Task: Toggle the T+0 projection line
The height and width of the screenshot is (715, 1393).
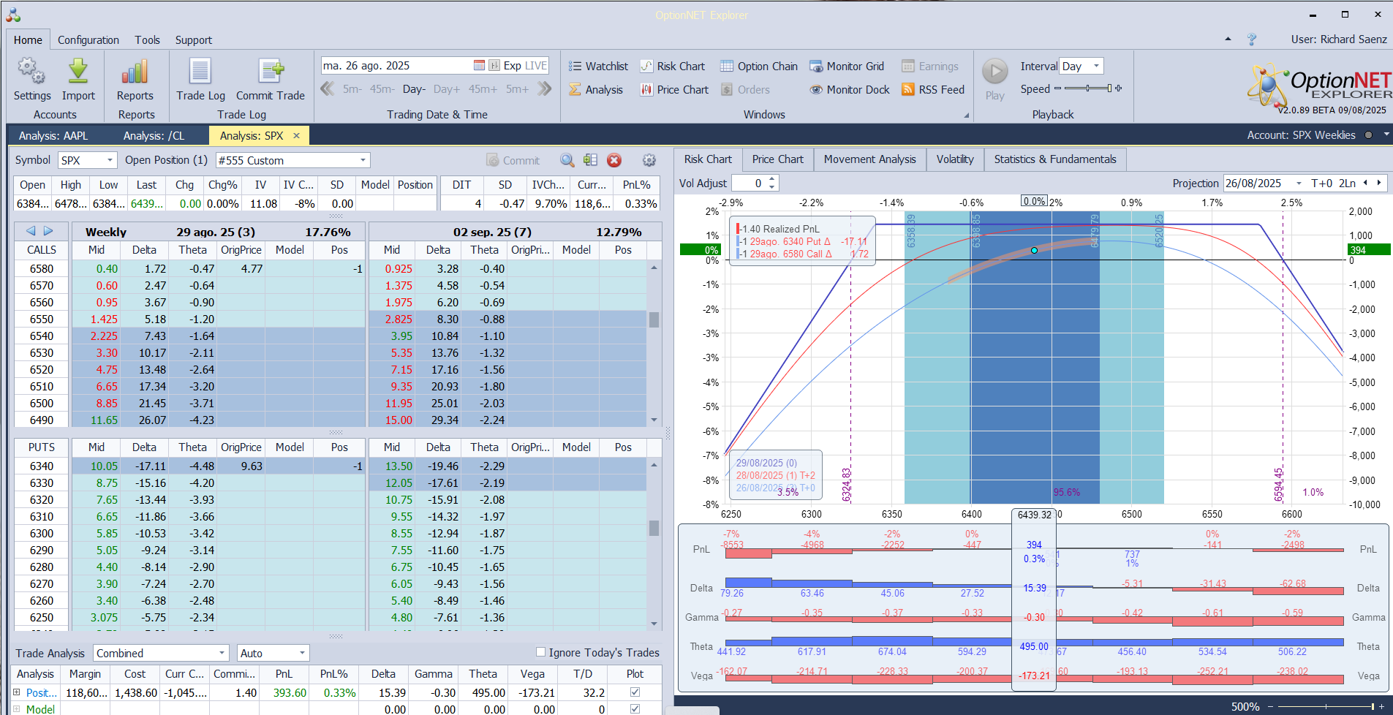Action: [x=1322, y=183]
